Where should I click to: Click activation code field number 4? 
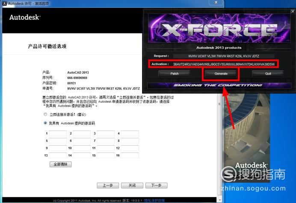coord(130,133)
